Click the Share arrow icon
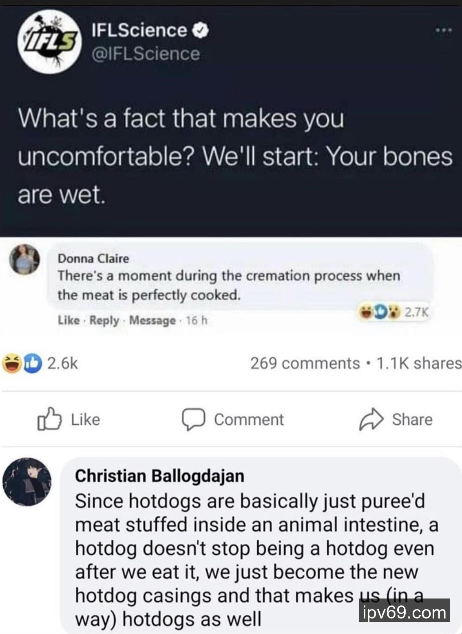The width and height of the screenshot is (462, 634). [371, 419]
